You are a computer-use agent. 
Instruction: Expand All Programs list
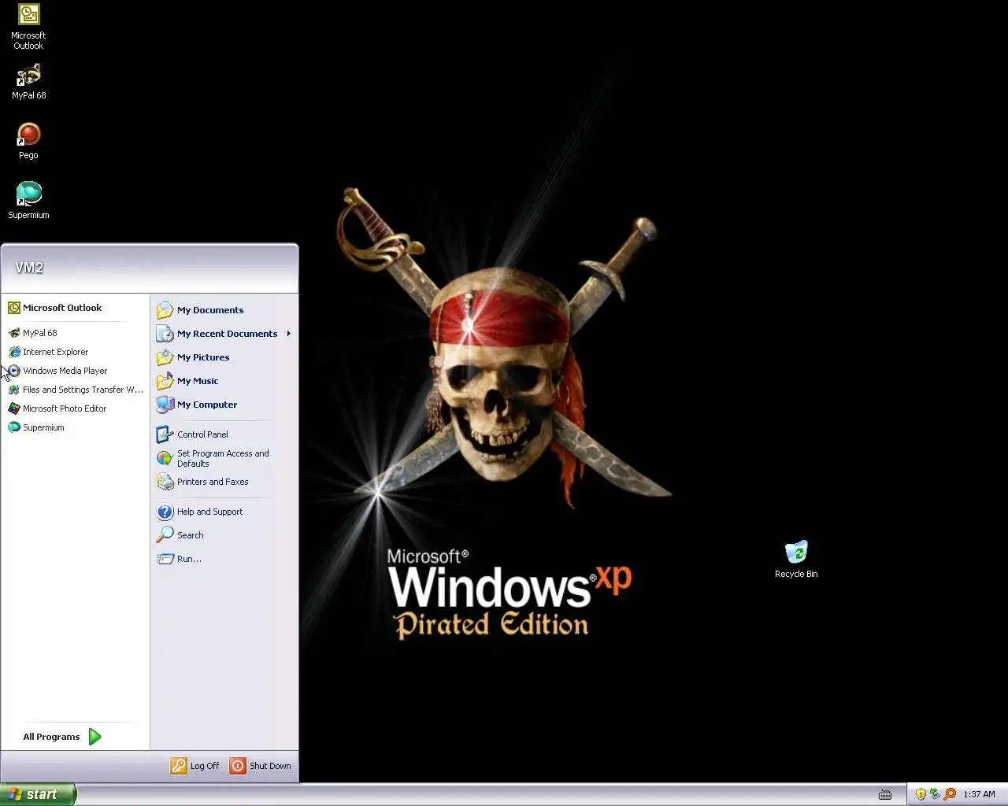click(63, 737)
